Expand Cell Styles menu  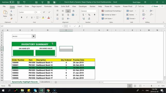click(107, 19)
